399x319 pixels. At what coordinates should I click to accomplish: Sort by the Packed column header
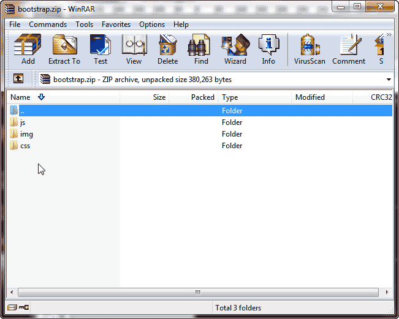(194, 97)
